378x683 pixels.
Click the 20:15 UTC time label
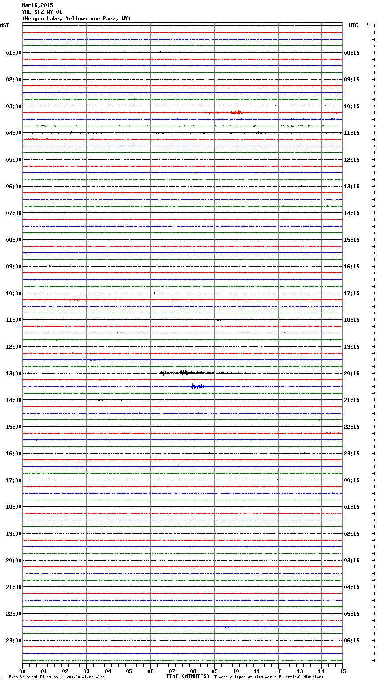tap(352, 374)
